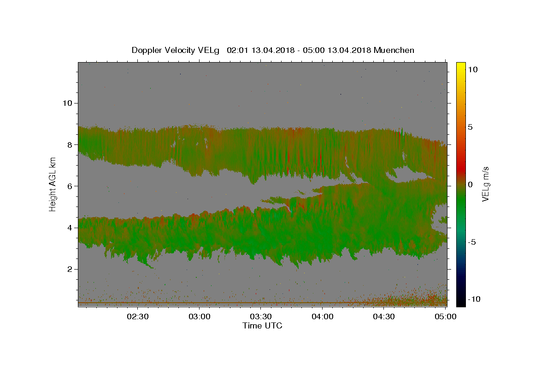The height and width of the screenshot is (368, 553).
Task: Click the end time '05:00 13.04.2018' in the title
Action: pos(338,50)
